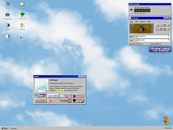
Task: Click the AO3 badge
Action: click(53, 101)
